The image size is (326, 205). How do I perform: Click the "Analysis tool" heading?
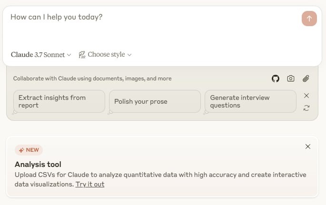[x=38, y=165]
